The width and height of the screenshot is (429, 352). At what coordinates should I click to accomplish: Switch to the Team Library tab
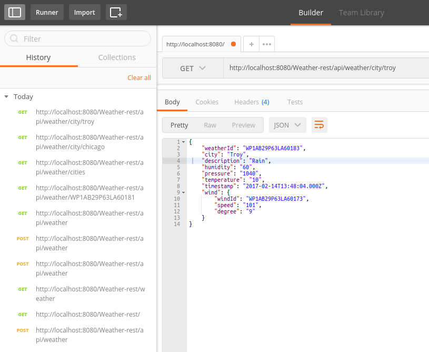(361, 13)
